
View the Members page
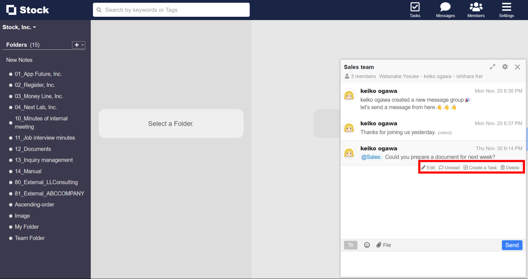[x=476, y=10]
